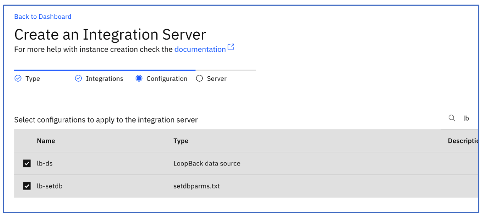Image resolution: width=485 pixels, height=222 pixels.
Task: Sort the table by the Name column
Action: coord(46,141)
